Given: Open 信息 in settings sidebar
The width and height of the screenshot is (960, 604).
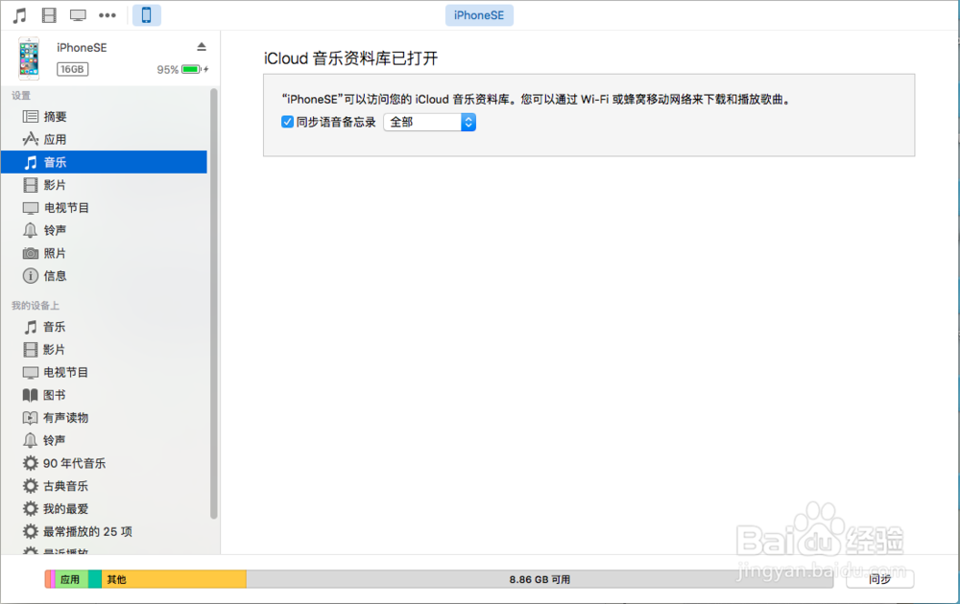Looking at the screenshot, I should click(104, 276).
